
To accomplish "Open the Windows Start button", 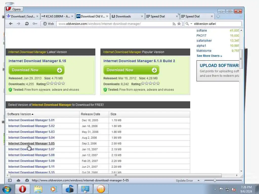I will coord(7,189).
